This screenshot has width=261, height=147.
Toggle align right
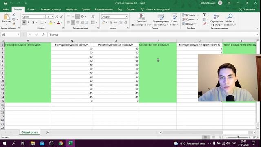pos(77,22)
